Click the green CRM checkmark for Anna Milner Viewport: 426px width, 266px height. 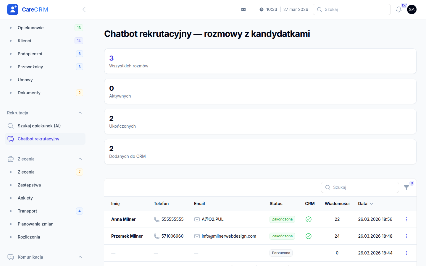coord(309,219)
